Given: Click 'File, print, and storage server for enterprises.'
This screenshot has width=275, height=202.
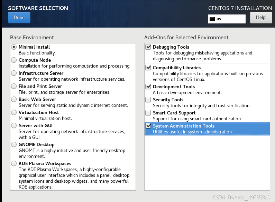Looking at the screenshot, I should coord(65,92).
